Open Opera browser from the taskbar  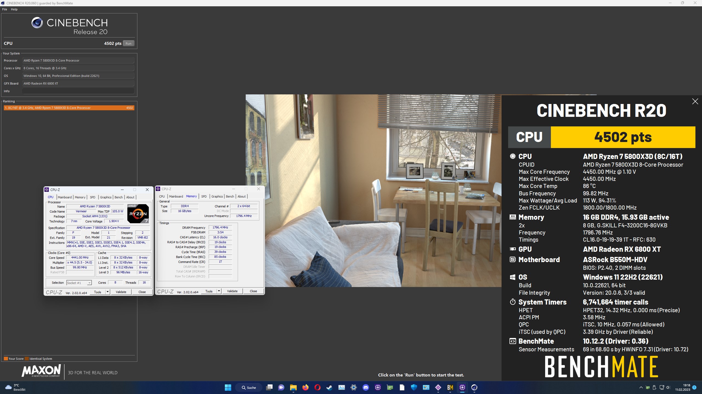[318, 387]
